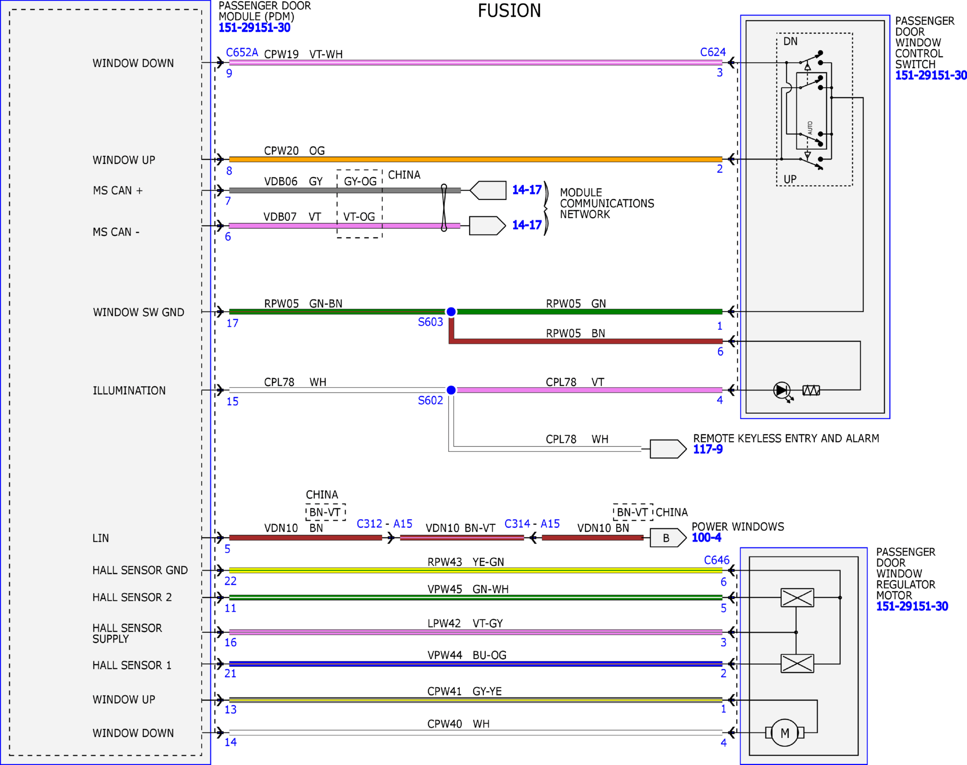Click connector label C646
Screen dimensions: 967x765
click(716, 560)
